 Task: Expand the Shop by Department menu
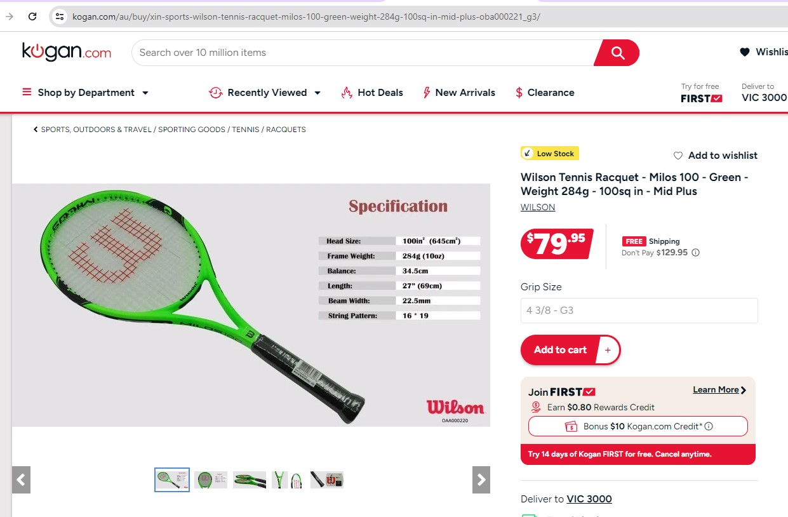tap(85, 93)
